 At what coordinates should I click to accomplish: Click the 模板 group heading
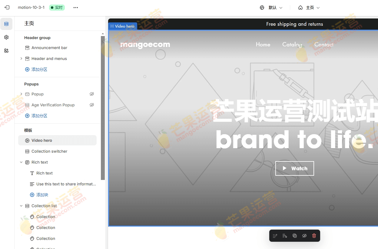coord(28,131)
